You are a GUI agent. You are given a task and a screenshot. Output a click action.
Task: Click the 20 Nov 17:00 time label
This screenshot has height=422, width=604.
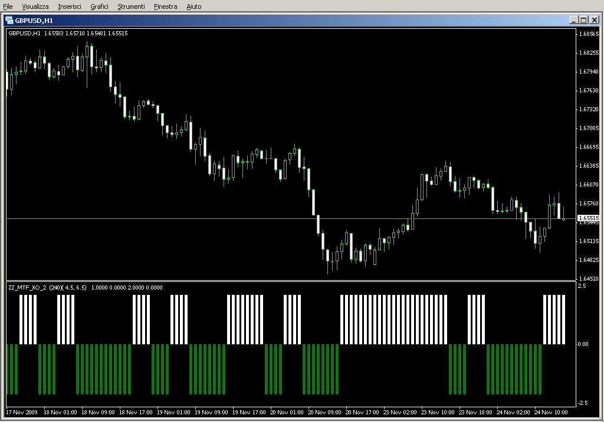tap(362, 413)
